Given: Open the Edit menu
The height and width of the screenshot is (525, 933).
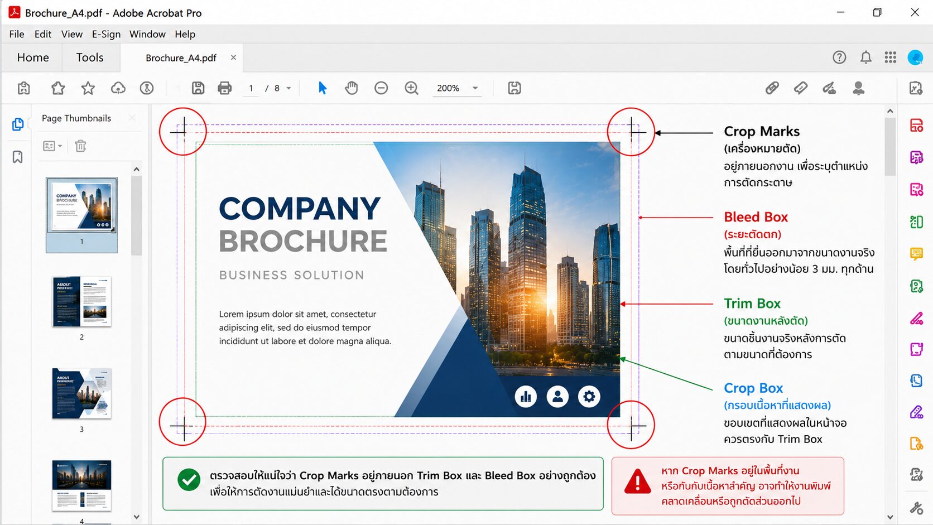Looking at the screenshot, I should pyautogui.click(x=43, y=34).
